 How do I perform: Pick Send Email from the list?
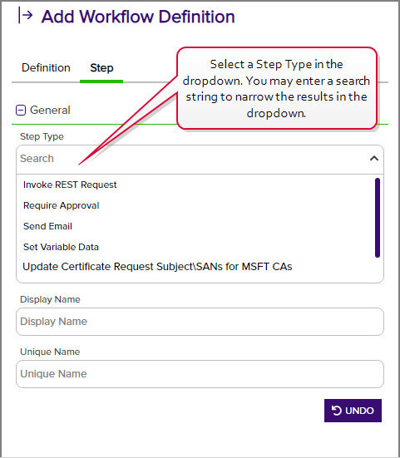click(47, 226)
